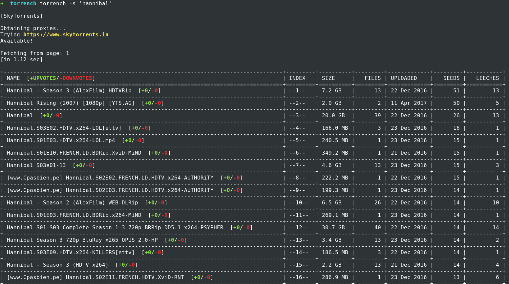The height and width of the screenshot is (284, 509).
Task: Click 'Hannibal - Season 2 (AlexFilm) WEB-DLRip' name
Action: (73, 202)
